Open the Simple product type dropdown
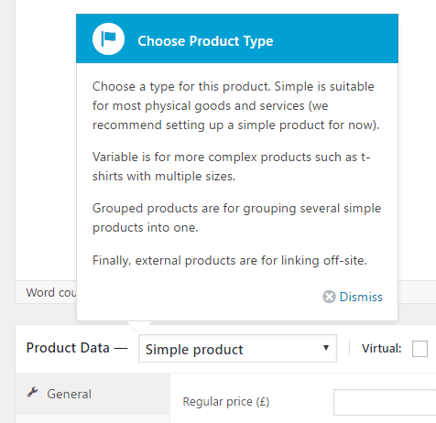 pyautogui.click(x=237, y=349)
